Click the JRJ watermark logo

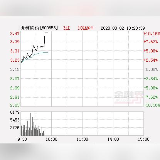[128, 97]
